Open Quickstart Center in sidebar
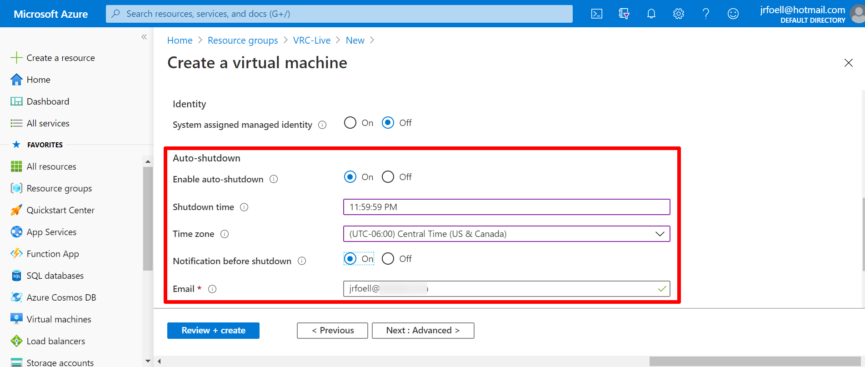 point(60,210)
